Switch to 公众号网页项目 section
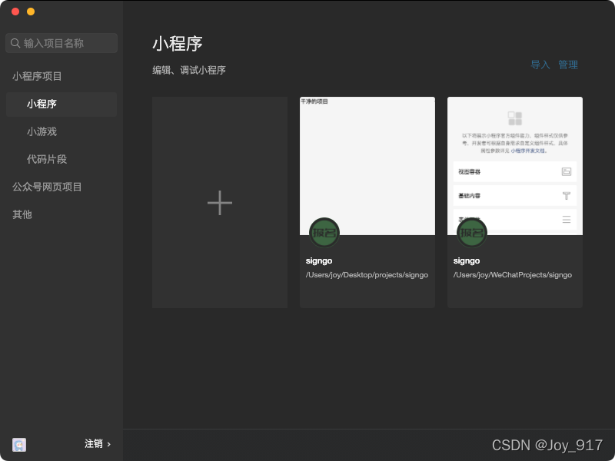 pos(47,187)
